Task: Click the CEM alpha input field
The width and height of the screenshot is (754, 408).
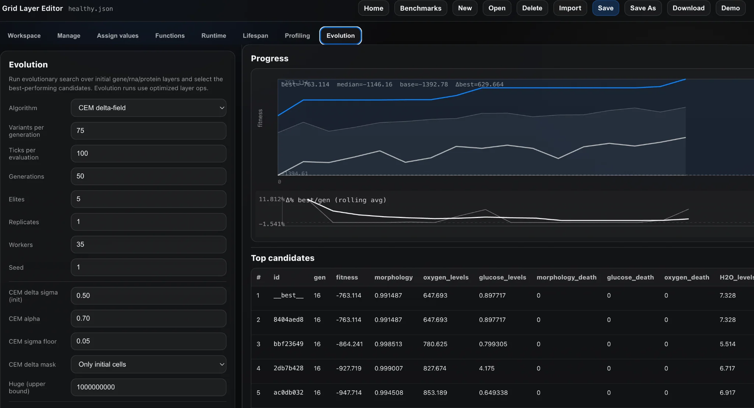Action: [148, 319]
